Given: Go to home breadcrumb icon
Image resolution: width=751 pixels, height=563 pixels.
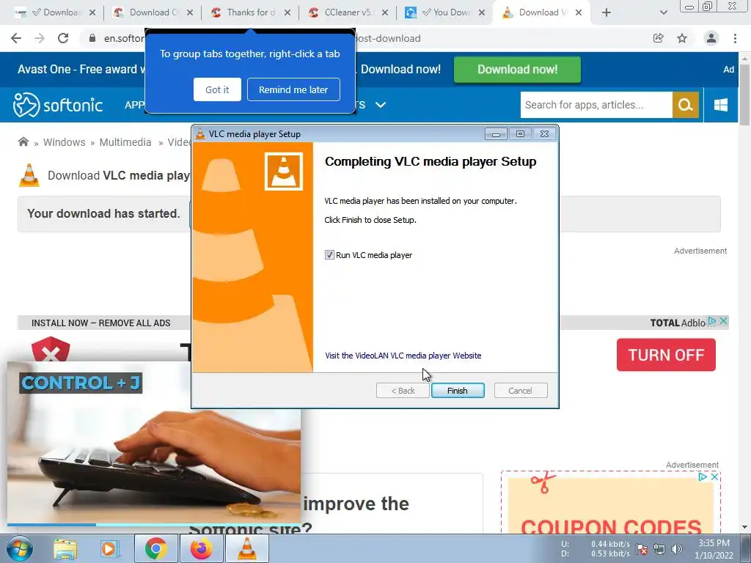Looking at the screenshot, I should click(x=23, y=141).
